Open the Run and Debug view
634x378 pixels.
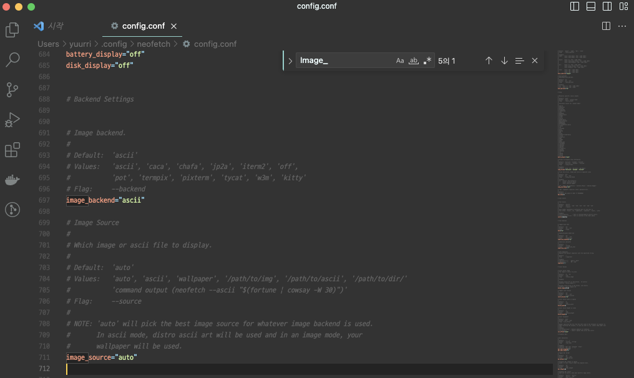[12, 120]
